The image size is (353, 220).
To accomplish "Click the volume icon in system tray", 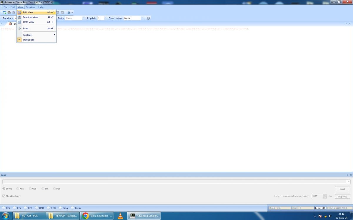I will coord(330,216).
